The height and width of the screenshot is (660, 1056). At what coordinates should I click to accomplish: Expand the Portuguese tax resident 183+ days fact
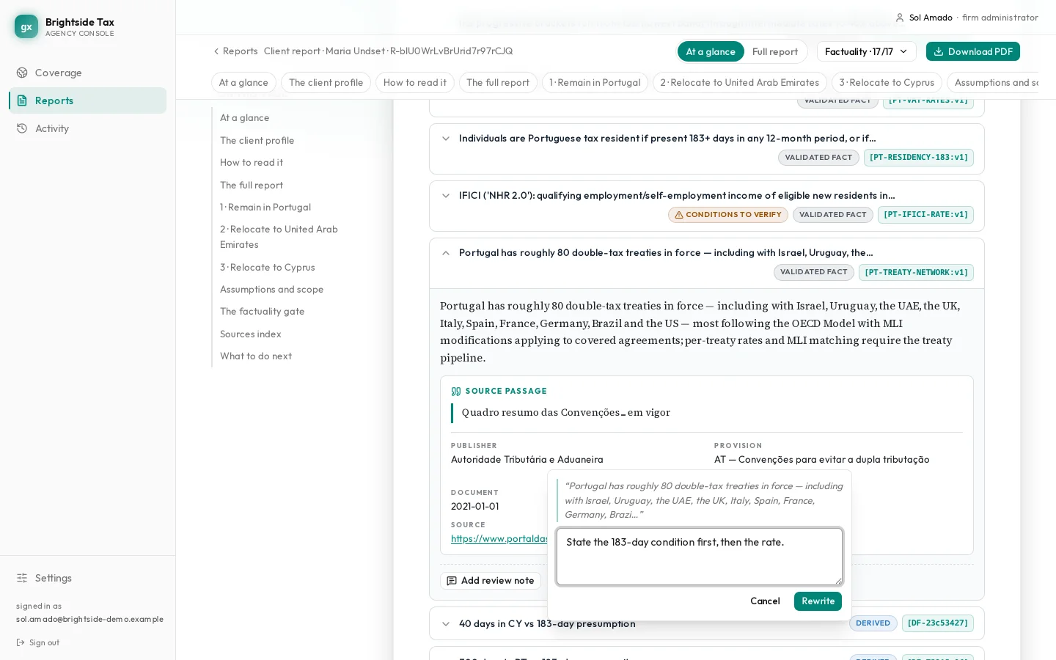(706, 149)
